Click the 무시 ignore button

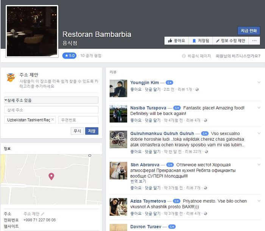[x=77, y=131]
